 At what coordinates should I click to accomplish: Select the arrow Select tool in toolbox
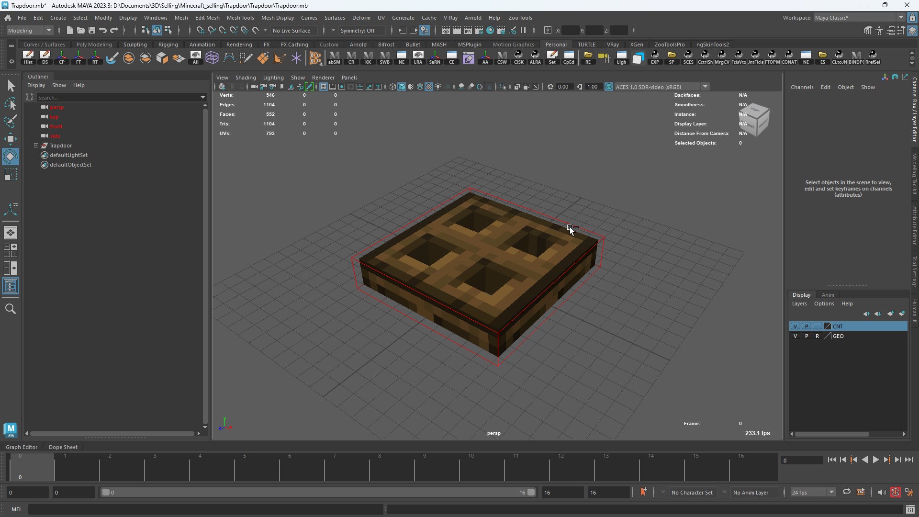pyautogui.click(x=11, y=86)
